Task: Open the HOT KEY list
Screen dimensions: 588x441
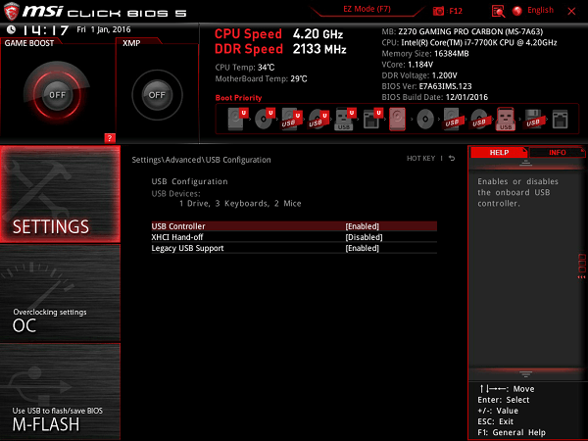Action: (420, 158)
